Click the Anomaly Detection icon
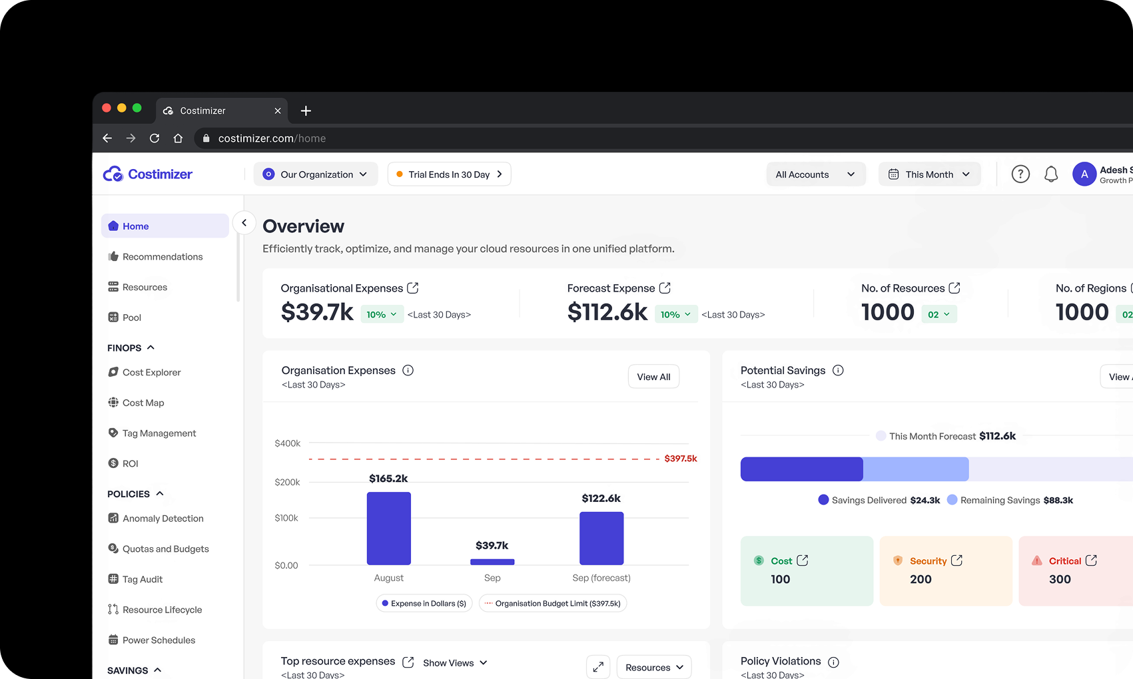Image resolution: width=1133 pixels, height=679 pixels. point(113,518)
